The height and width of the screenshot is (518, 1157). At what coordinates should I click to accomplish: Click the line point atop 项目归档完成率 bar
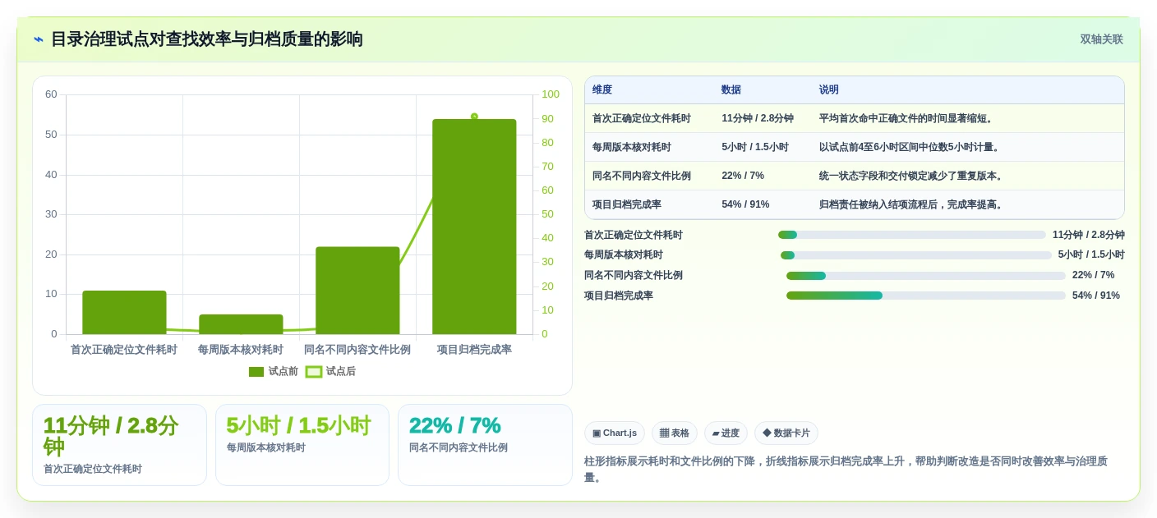point(474,117)
